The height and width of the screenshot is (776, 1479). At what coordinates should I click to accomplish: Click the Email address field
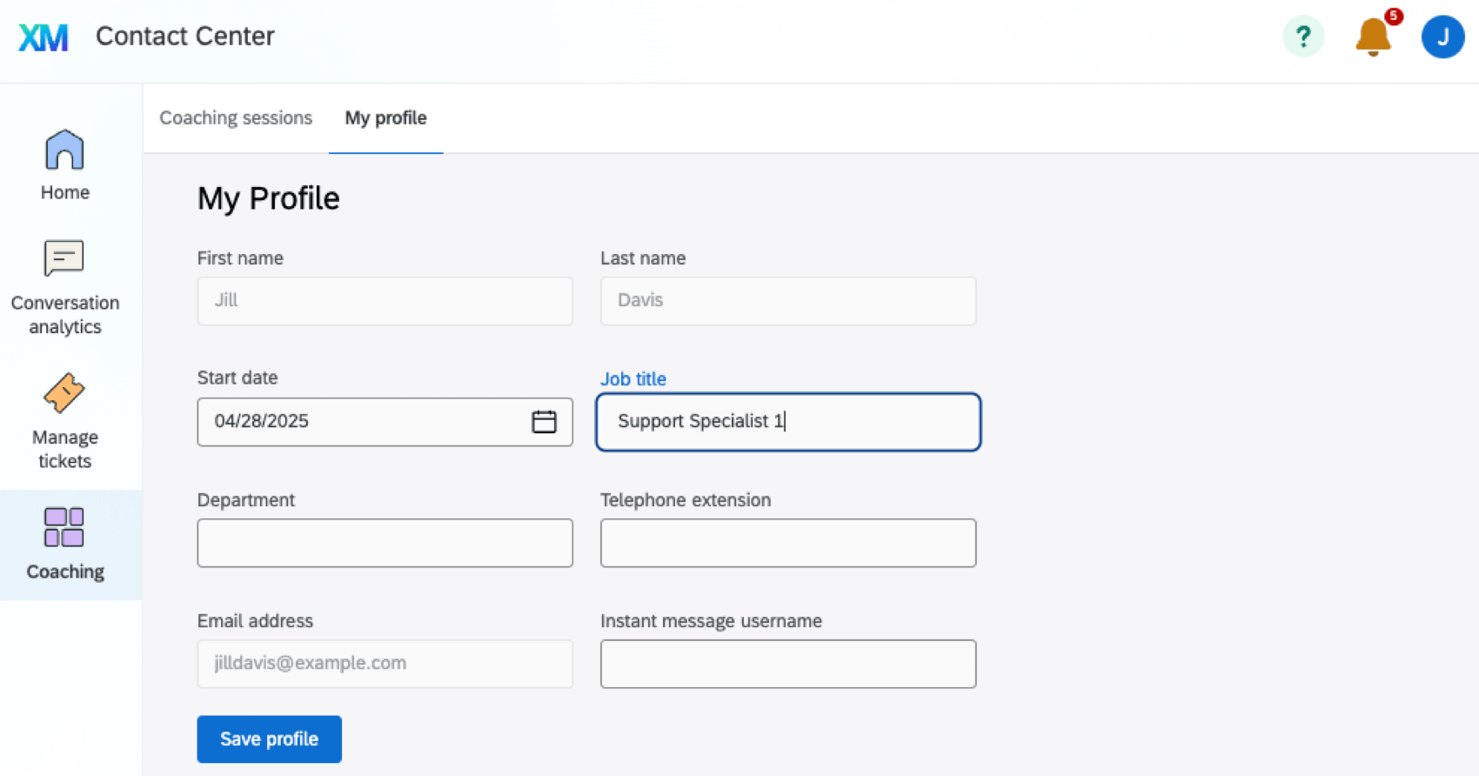[x=385, y=664]
